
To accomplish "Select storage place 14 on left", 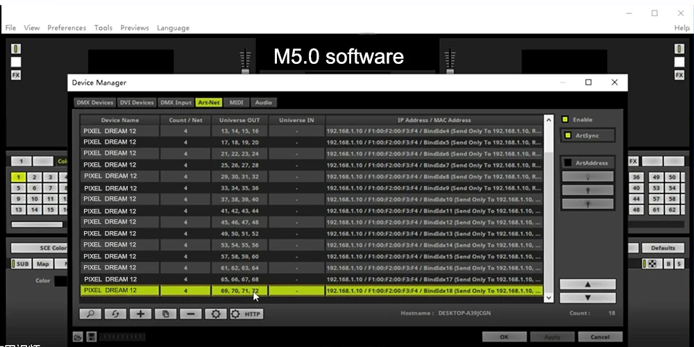I will point(34,210).
